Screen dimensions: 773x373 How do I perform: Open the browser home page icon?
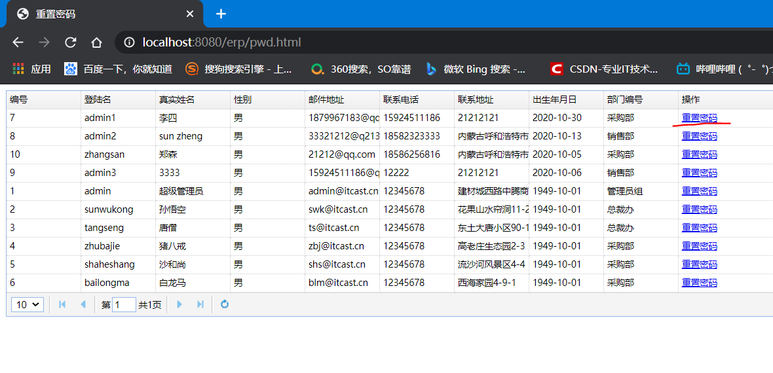(97, 43)
